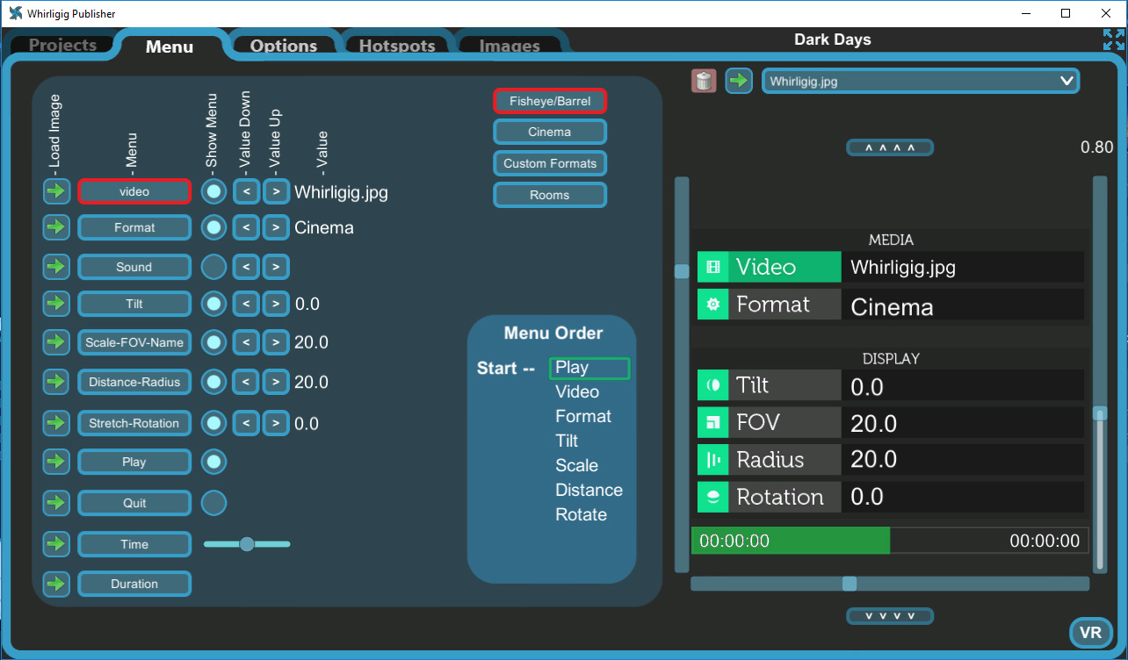Click the load image arrow beside Sound
1128x660 pixels.
pyautogui.click(x=56, y=267)
